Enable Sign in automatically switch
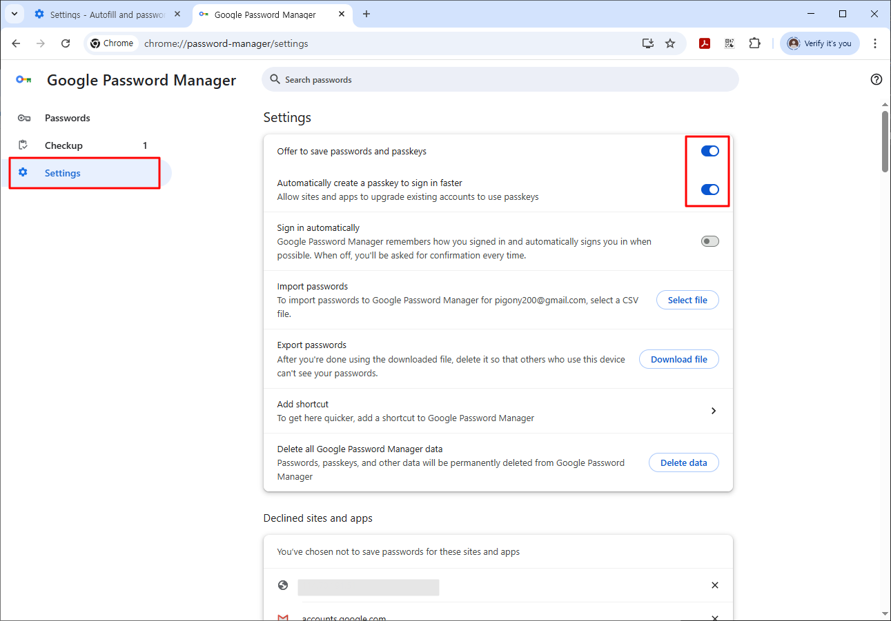 (709, 241)
